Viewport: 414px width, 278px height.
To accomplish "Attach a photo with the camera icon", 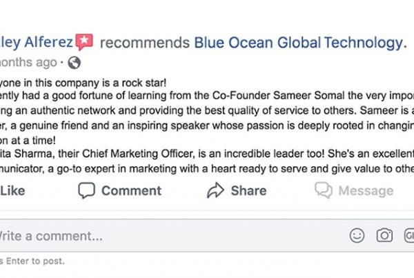I will [384, 235].
